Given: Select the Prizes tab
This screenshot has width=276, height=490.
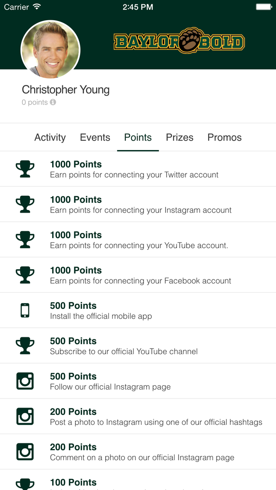Looking at the screenshot, I should (180, 138).
